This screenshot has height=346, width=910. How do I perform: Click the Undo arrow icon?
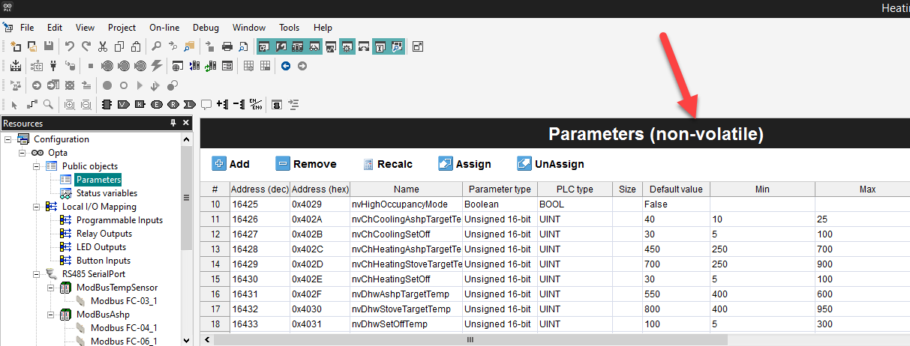click(69, 46)
